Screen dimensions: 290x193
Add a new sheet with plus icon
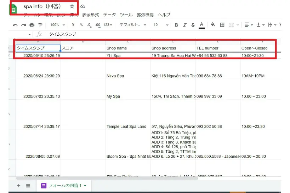pyautogui.click(x=19, y=186)
